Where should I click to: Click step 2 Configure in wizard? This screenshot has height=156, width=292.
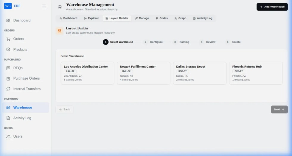[153, 42]
